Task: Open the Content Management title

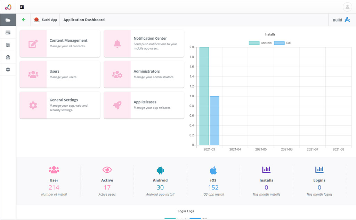Action: (68, 40)
